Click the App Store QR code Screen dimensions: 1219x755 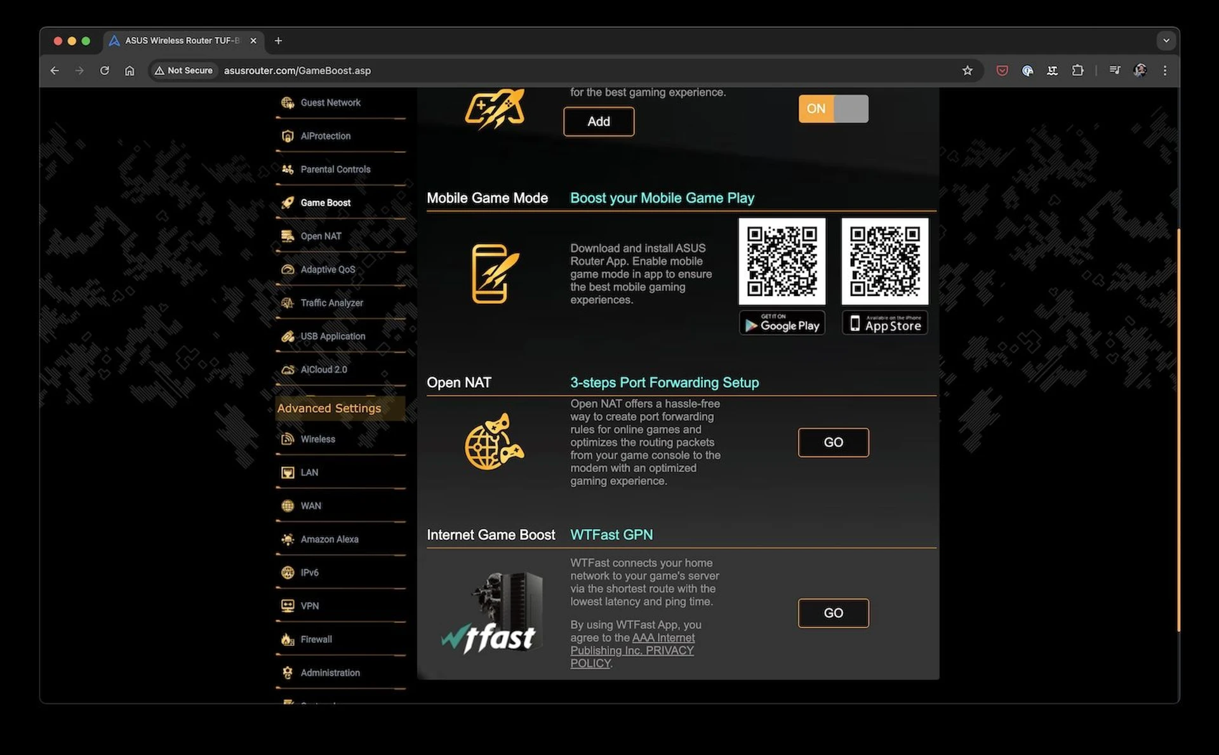[x=884, y=262]
